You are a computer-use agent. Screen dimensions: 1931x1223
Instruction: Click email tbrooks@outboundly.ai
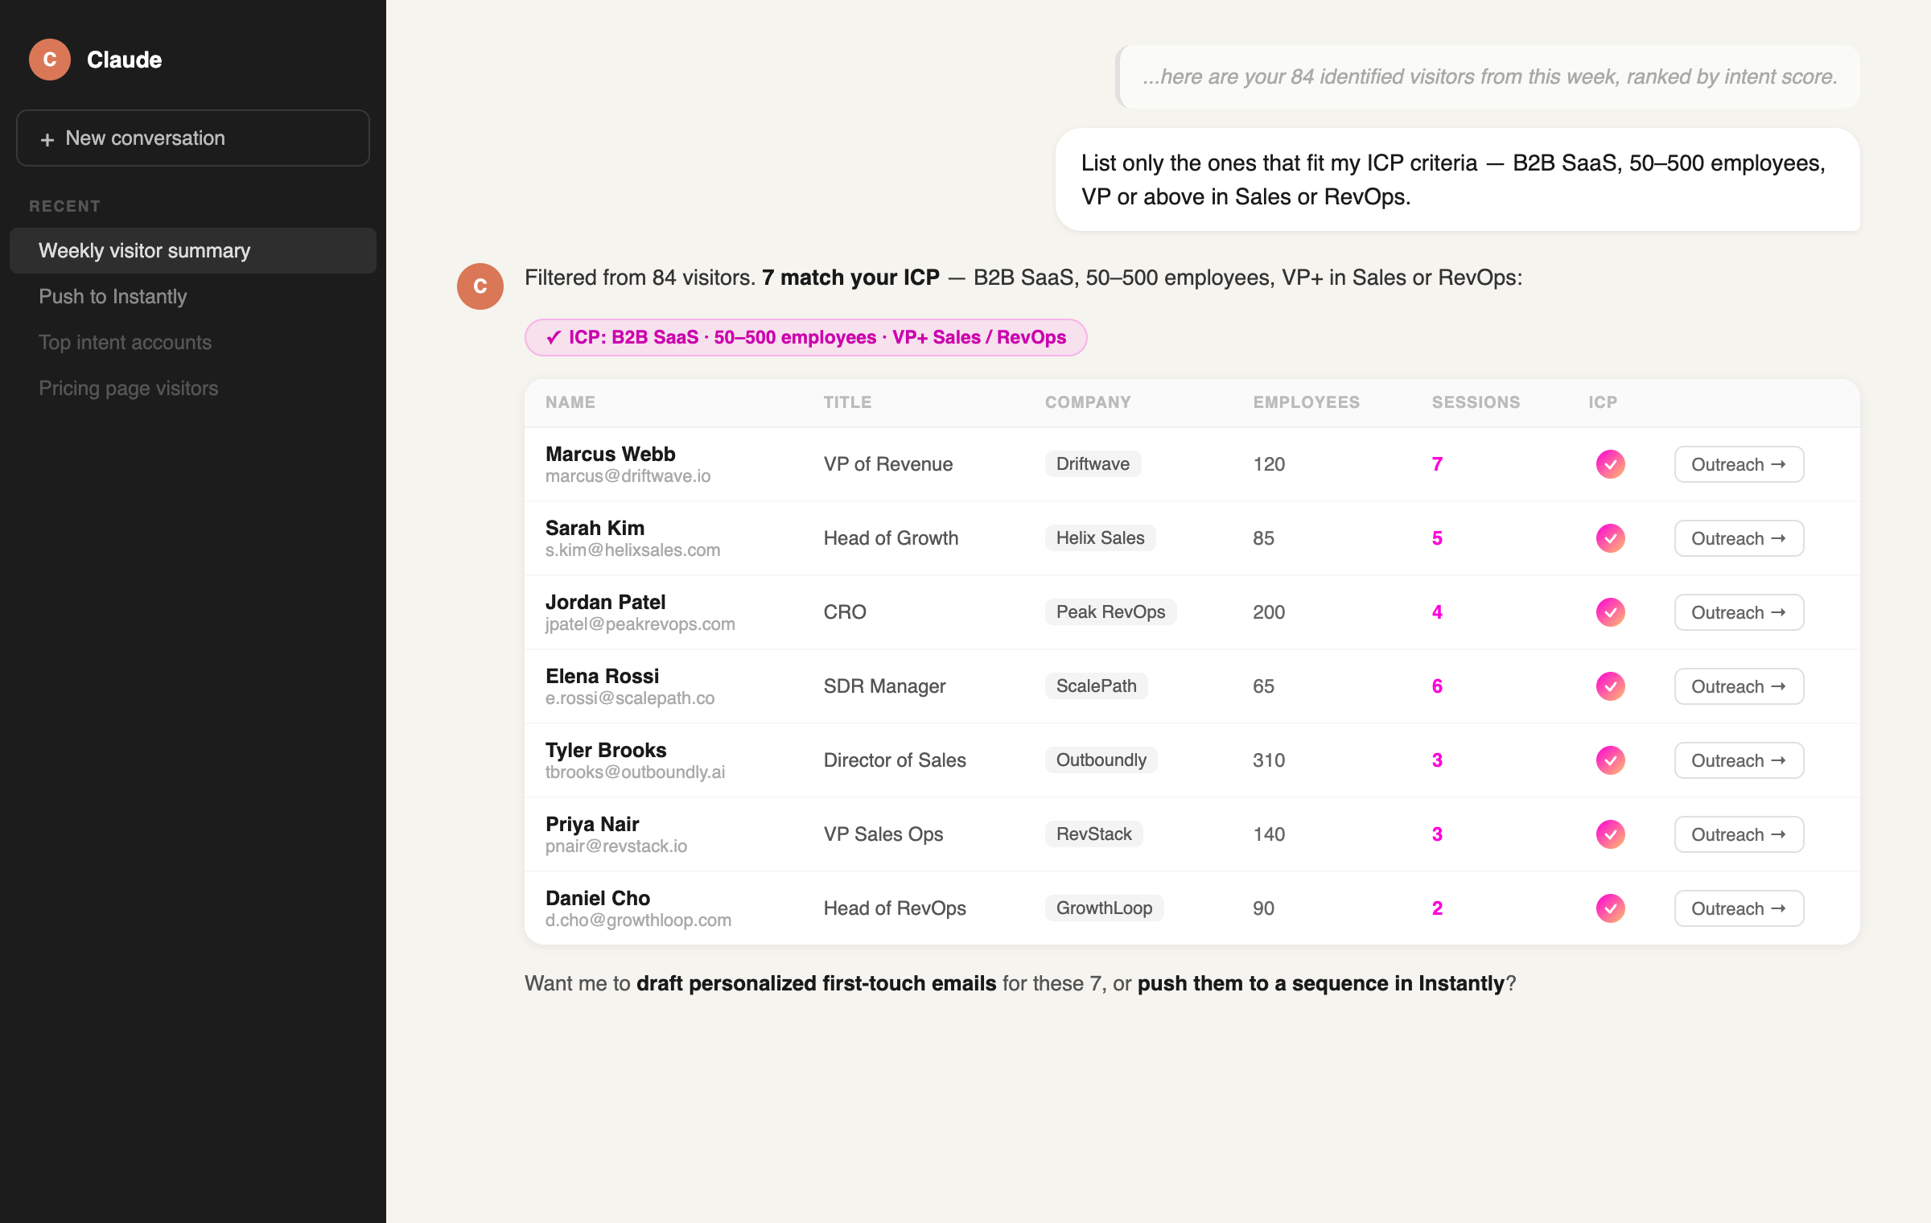[635, 772]
